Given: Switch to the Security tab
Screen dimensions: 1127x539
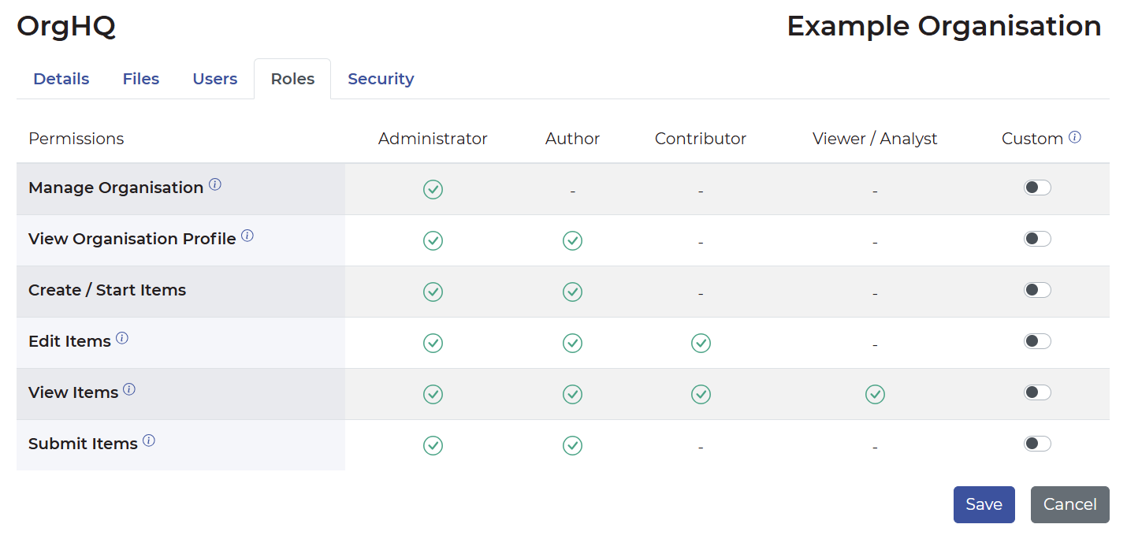Looking at the screenshot, I should [x=381, y=79].
